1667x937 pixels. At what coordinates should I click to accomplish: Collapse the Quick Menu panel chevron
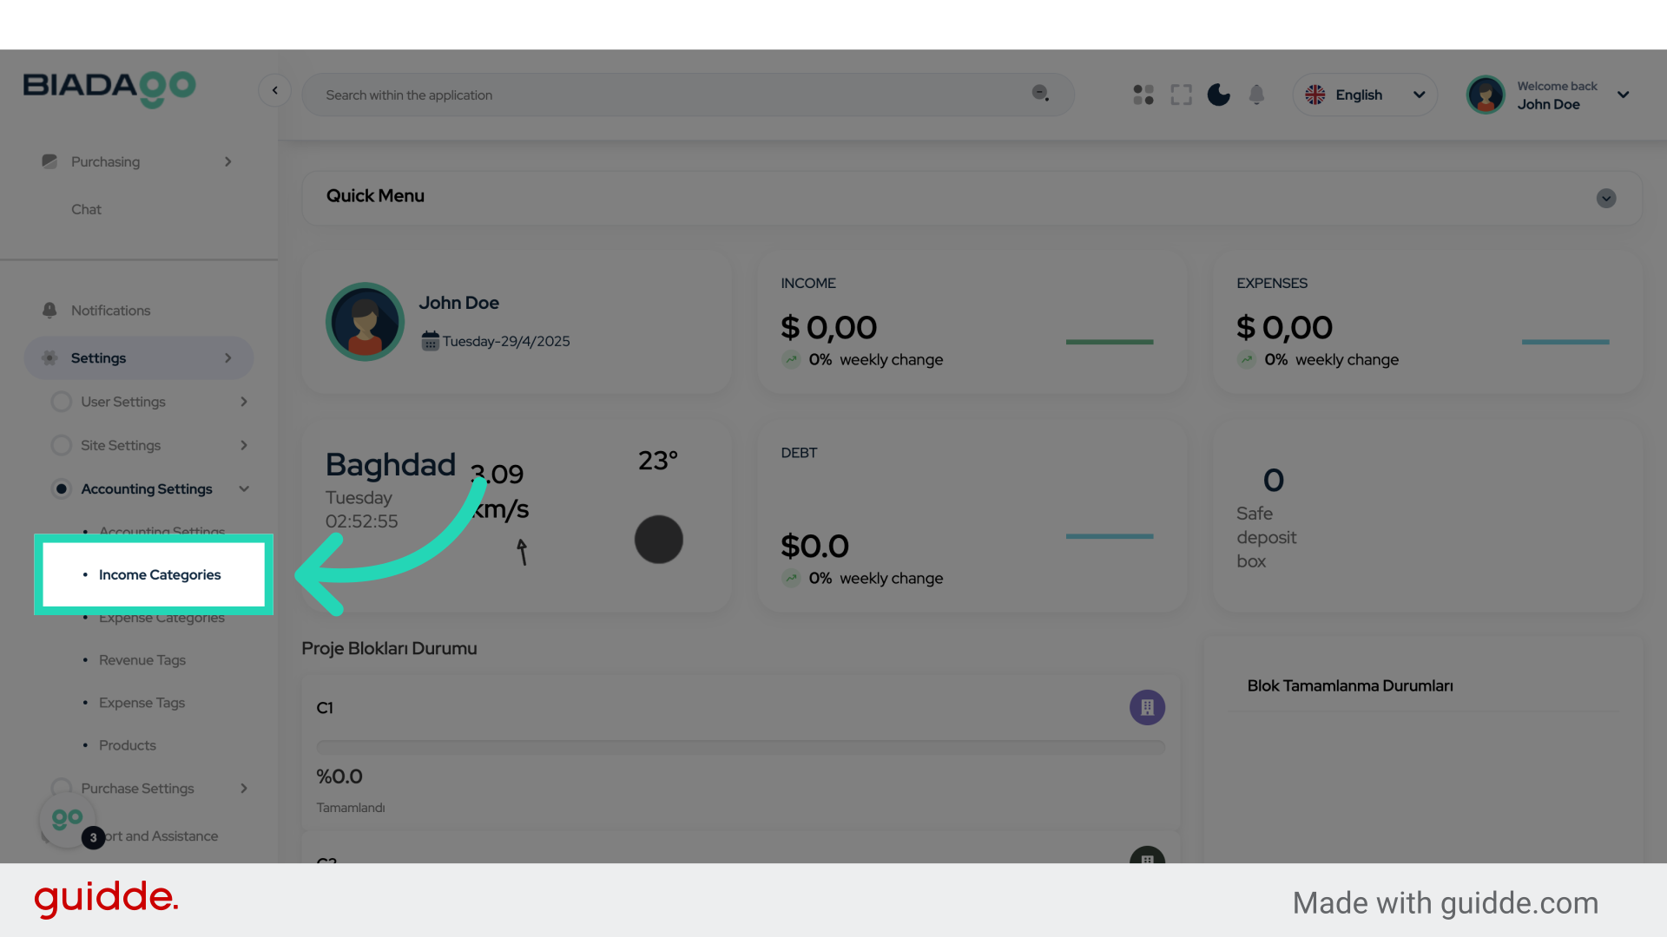[1605, 198]
